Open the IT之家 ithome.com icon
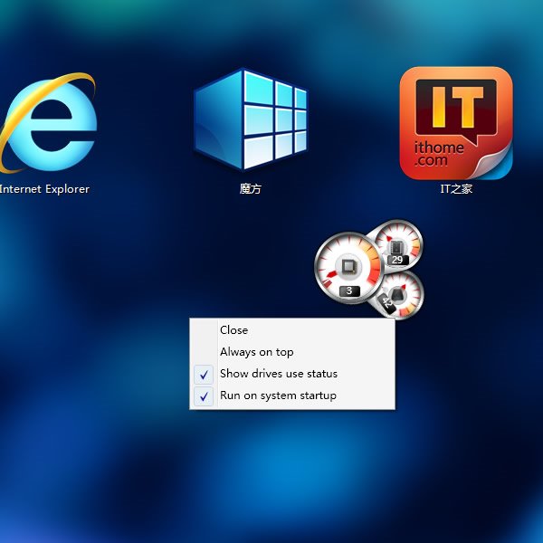543x543 pixels. (x=456, y=123)
